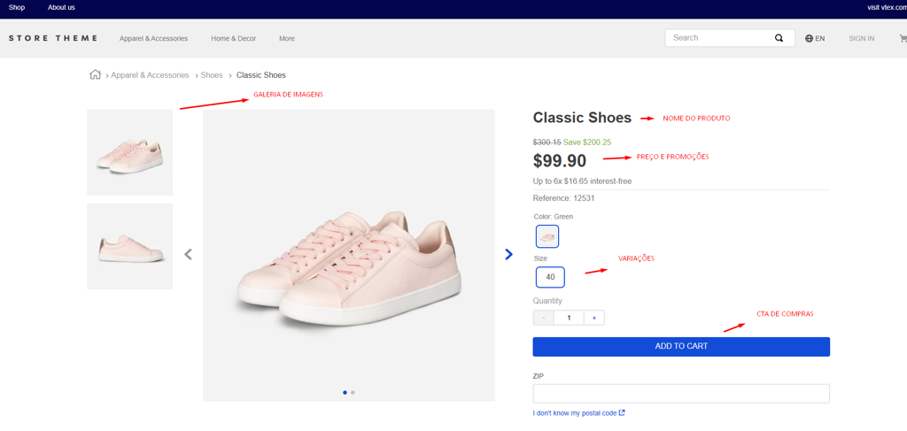Choose the Green color swatch
Viewport: 907px width, 431px height.
547,236
